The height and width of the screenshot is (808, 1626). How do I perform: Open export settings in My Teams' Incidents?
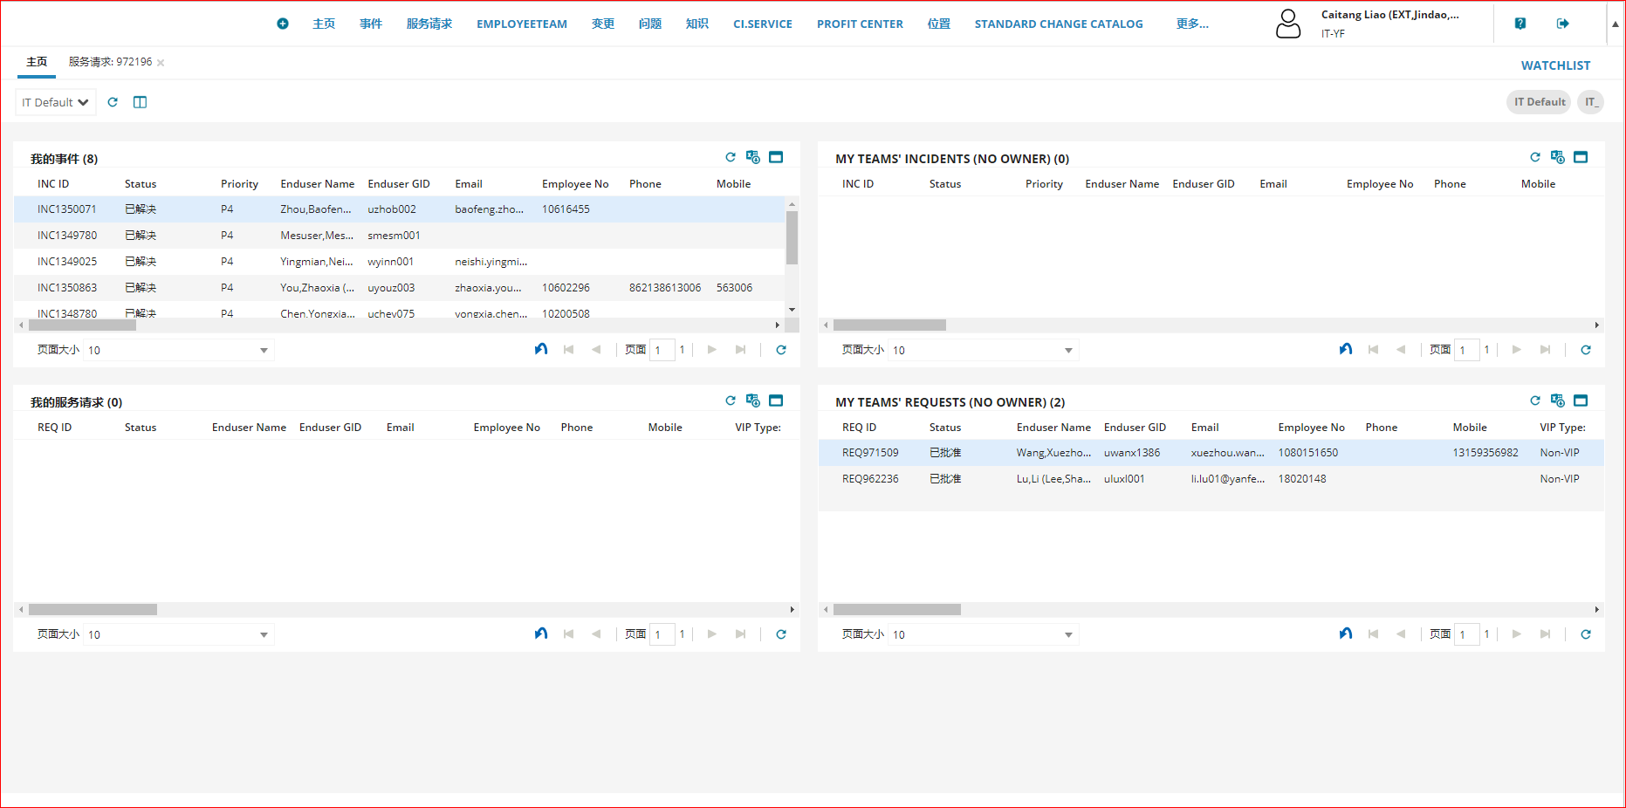1558,157
